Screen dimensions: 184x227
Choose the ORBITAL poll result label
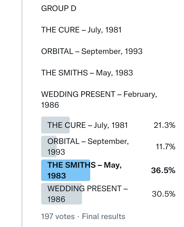(88, 146)
